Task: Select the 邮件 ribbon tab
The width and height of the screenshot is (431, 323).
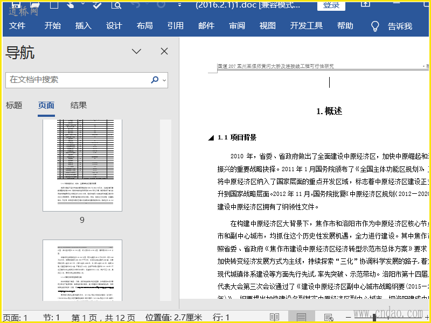Action: point(206,26)
